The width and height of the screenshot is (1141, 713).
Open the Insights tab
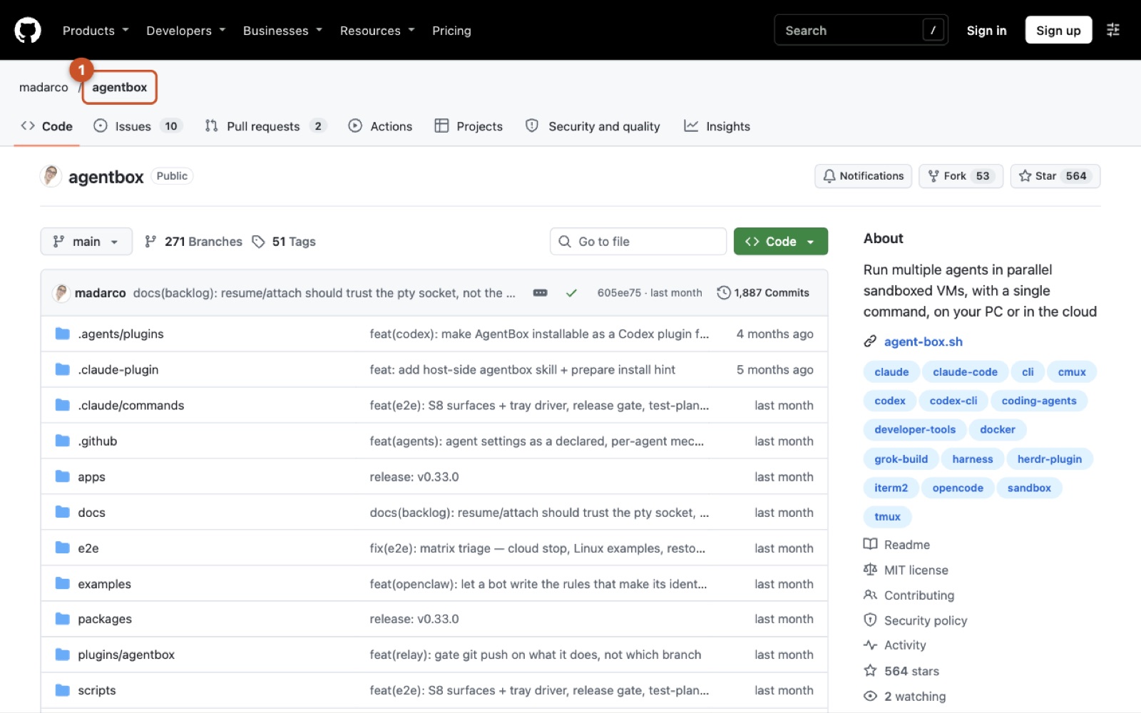point(717,126)
